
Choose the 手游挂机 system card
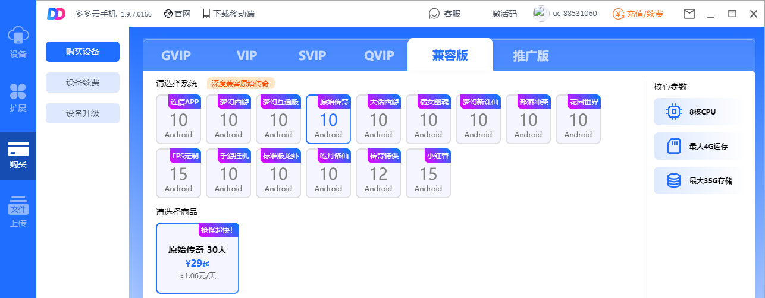[228, 173]
